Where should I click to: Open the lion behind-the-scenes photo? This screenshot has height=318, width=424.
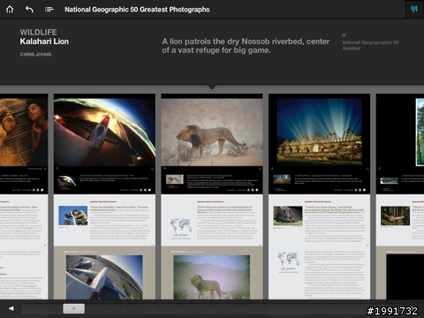point(212,277)
